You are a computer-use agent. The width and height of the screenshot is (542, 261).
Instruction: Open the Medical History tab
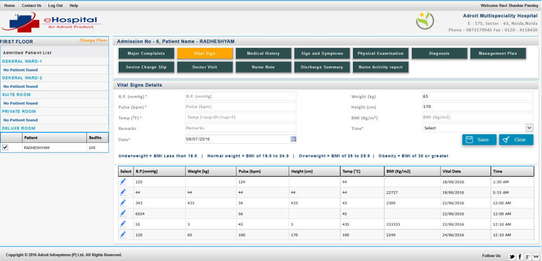point(264,53)
